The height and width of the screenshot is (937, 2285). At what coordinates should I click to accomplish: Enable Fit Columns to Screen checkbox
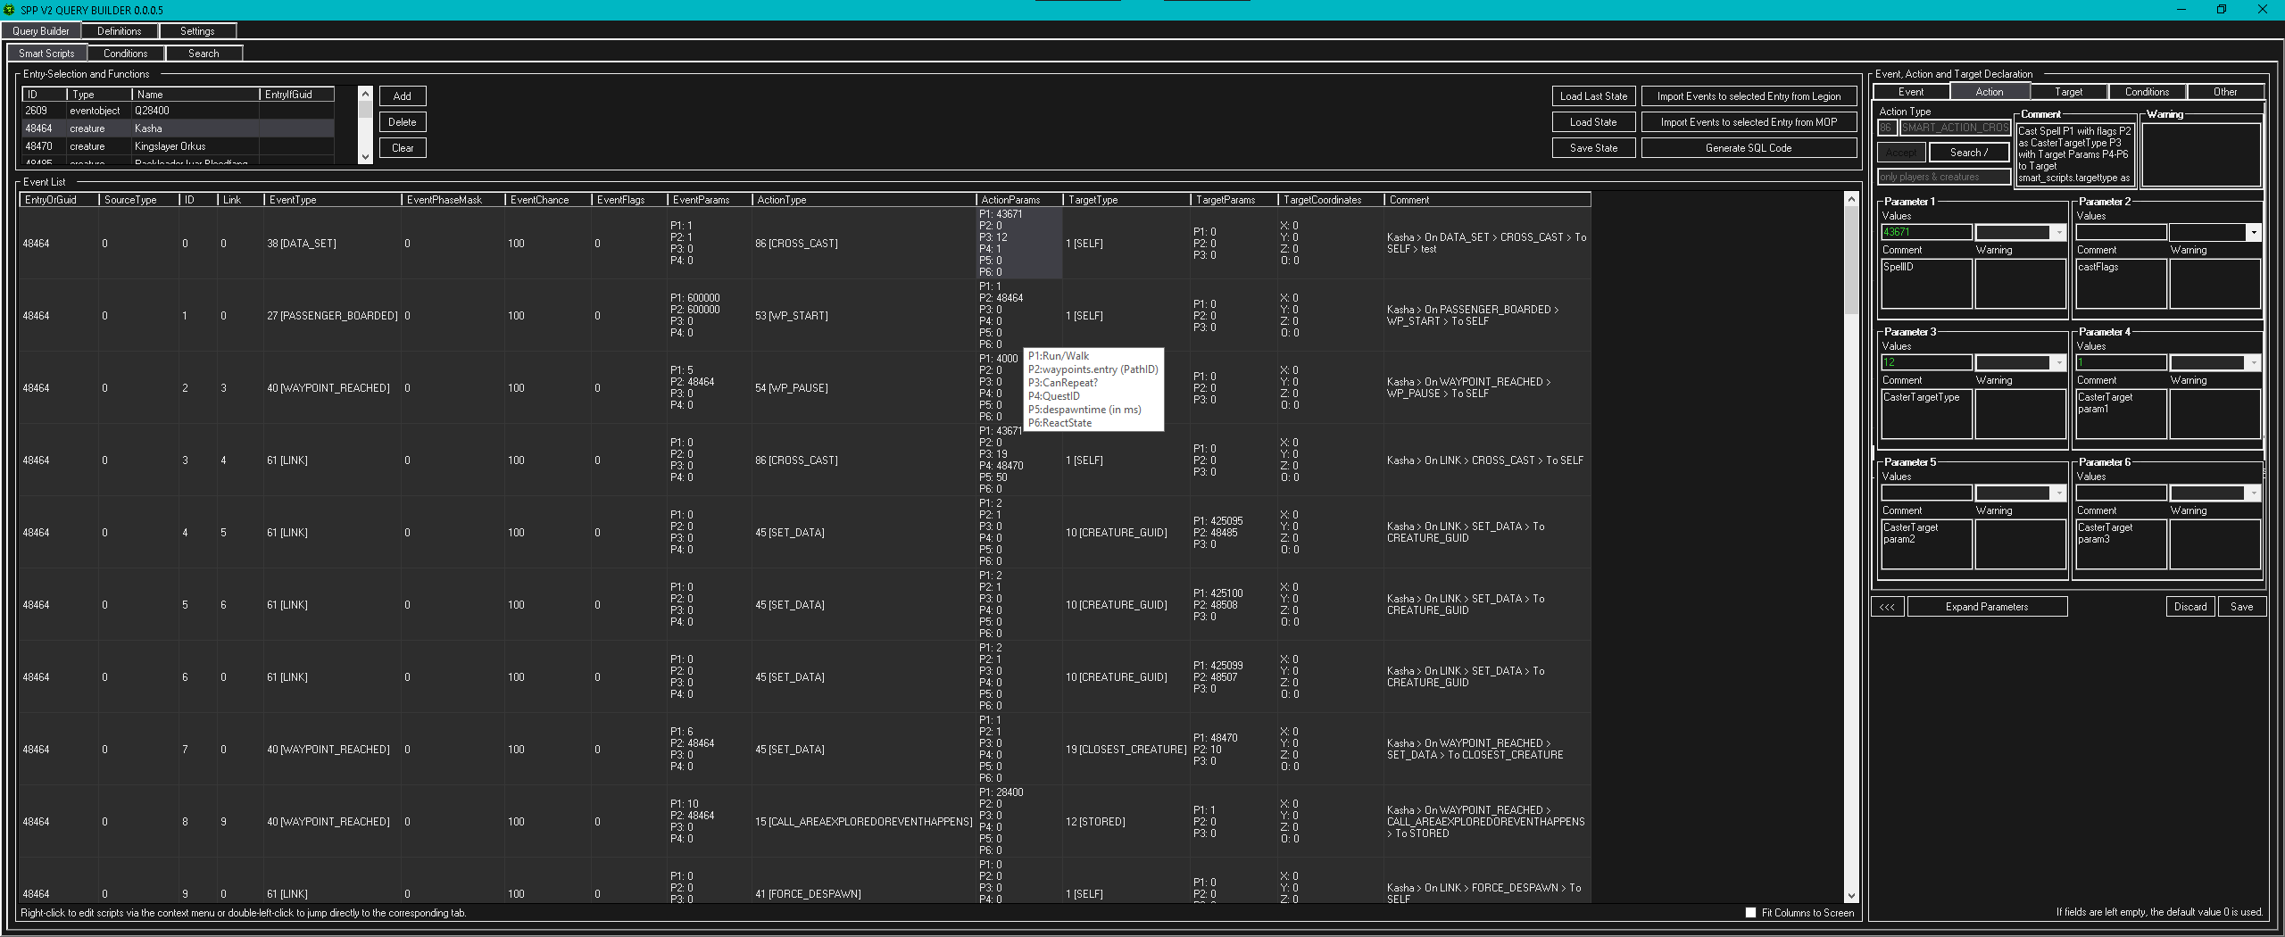coord(1750,912)
